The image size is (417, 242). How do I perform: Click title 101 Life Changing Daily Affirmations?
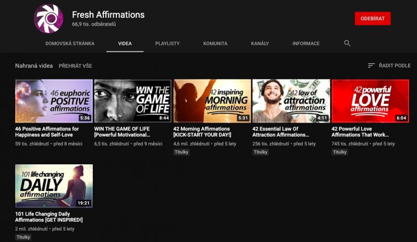(48, 217)
